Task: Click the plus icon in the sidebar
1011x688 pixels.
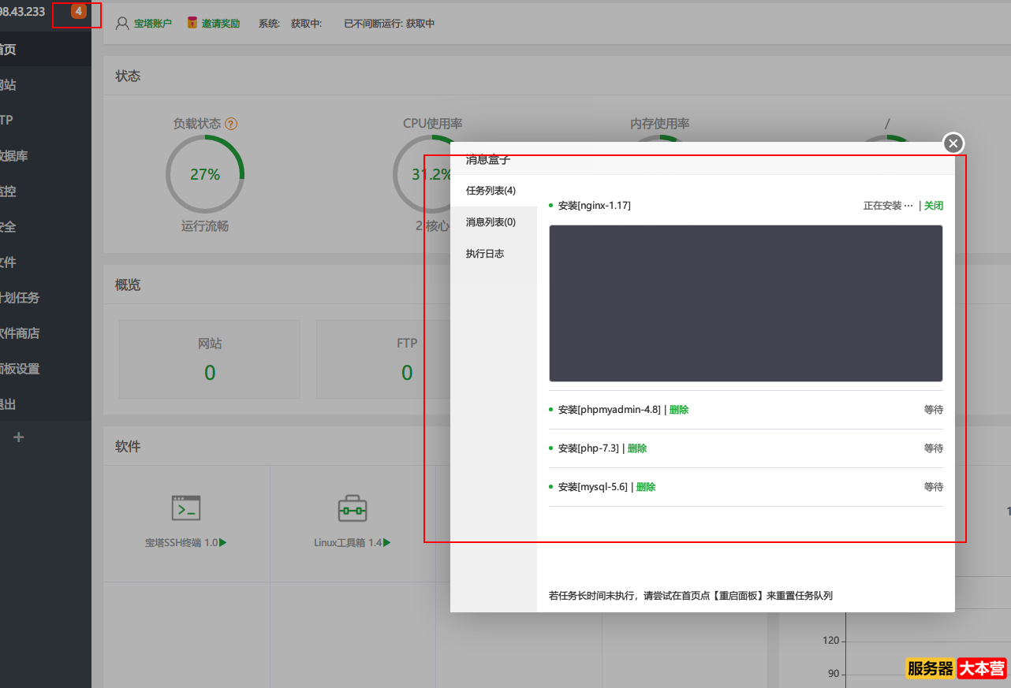Action: click(19, 437)
